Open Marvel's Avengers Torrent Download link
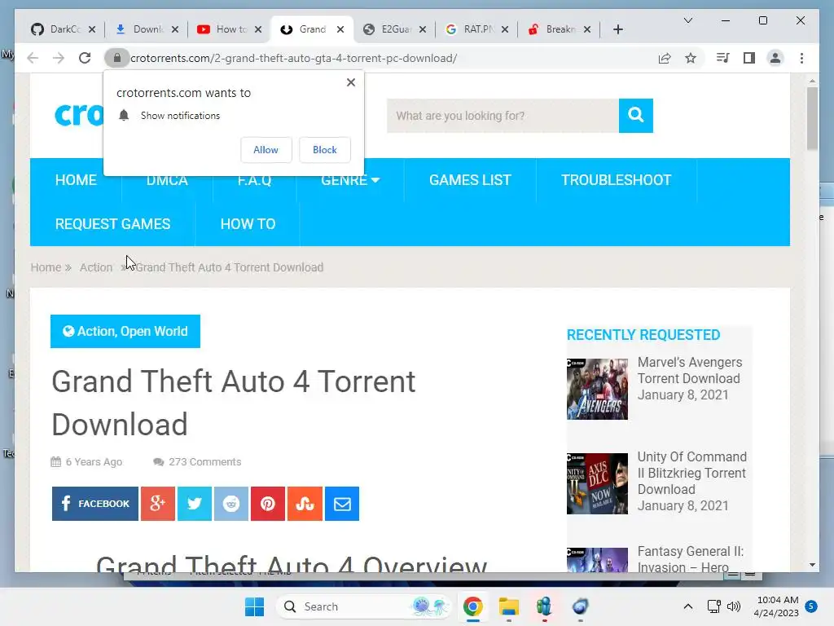Viewport: 834px width, 626px height. [x=690, y=371]
